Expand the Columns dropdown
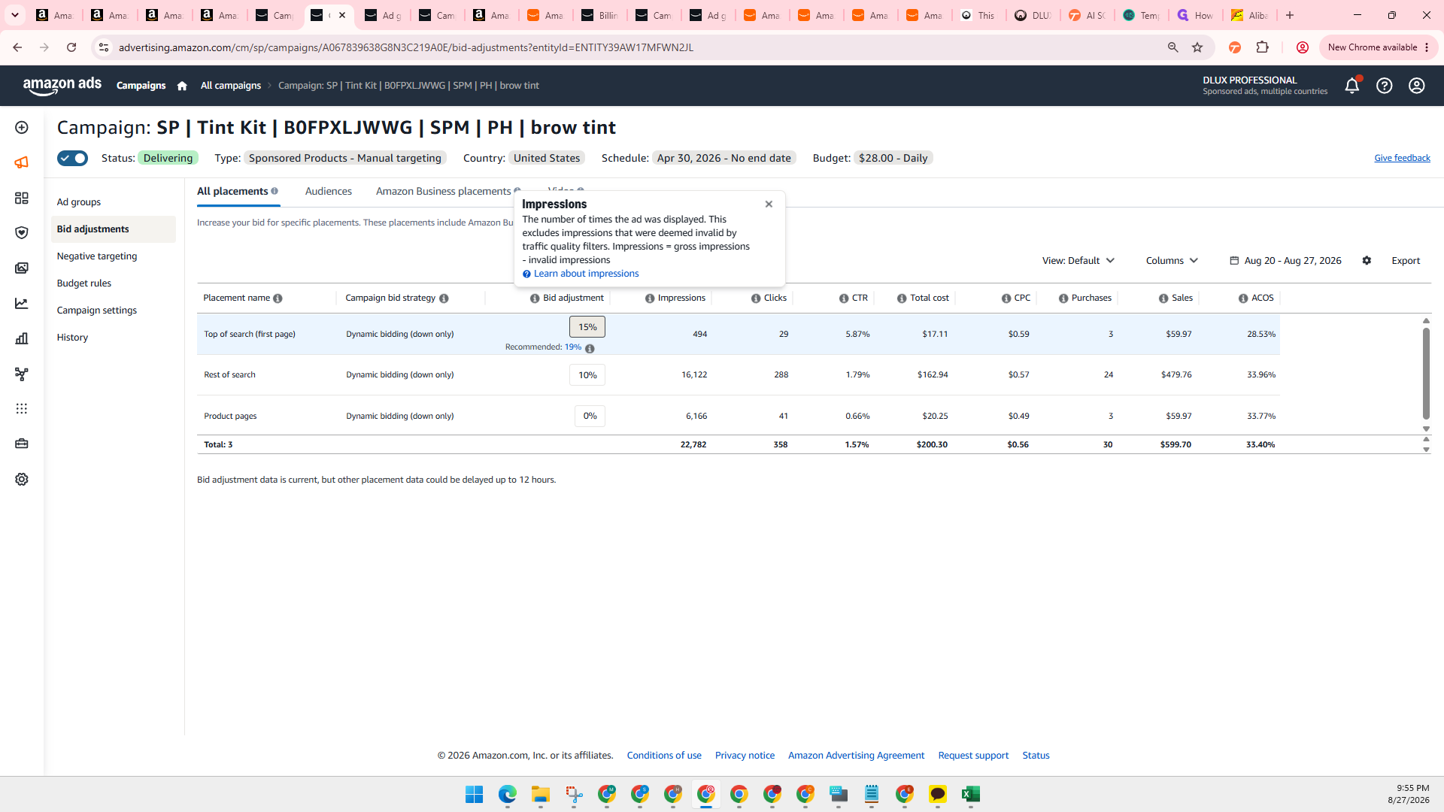Image resolution: width=1444 pixels, height=812 pixels. click(x=1172, y=261)
